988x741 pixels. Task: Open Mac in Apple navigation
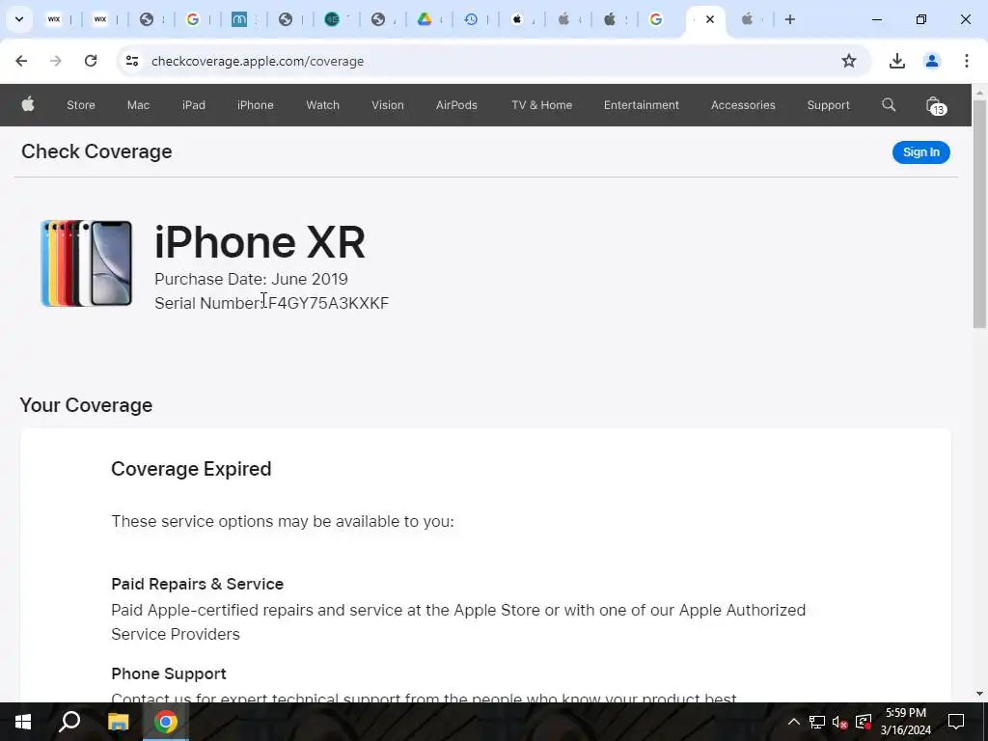[x=138, y=105]
